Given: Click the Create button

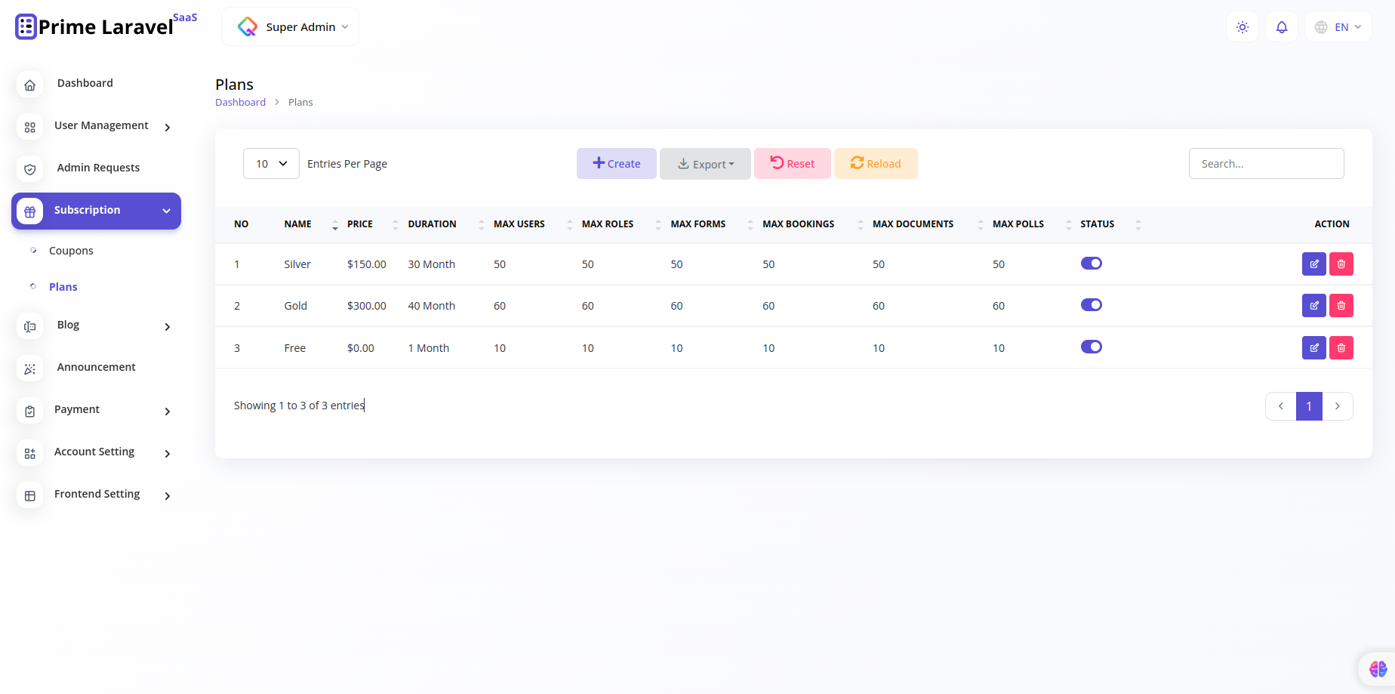Looking at the screenshot, I should [x=616, y=163].
